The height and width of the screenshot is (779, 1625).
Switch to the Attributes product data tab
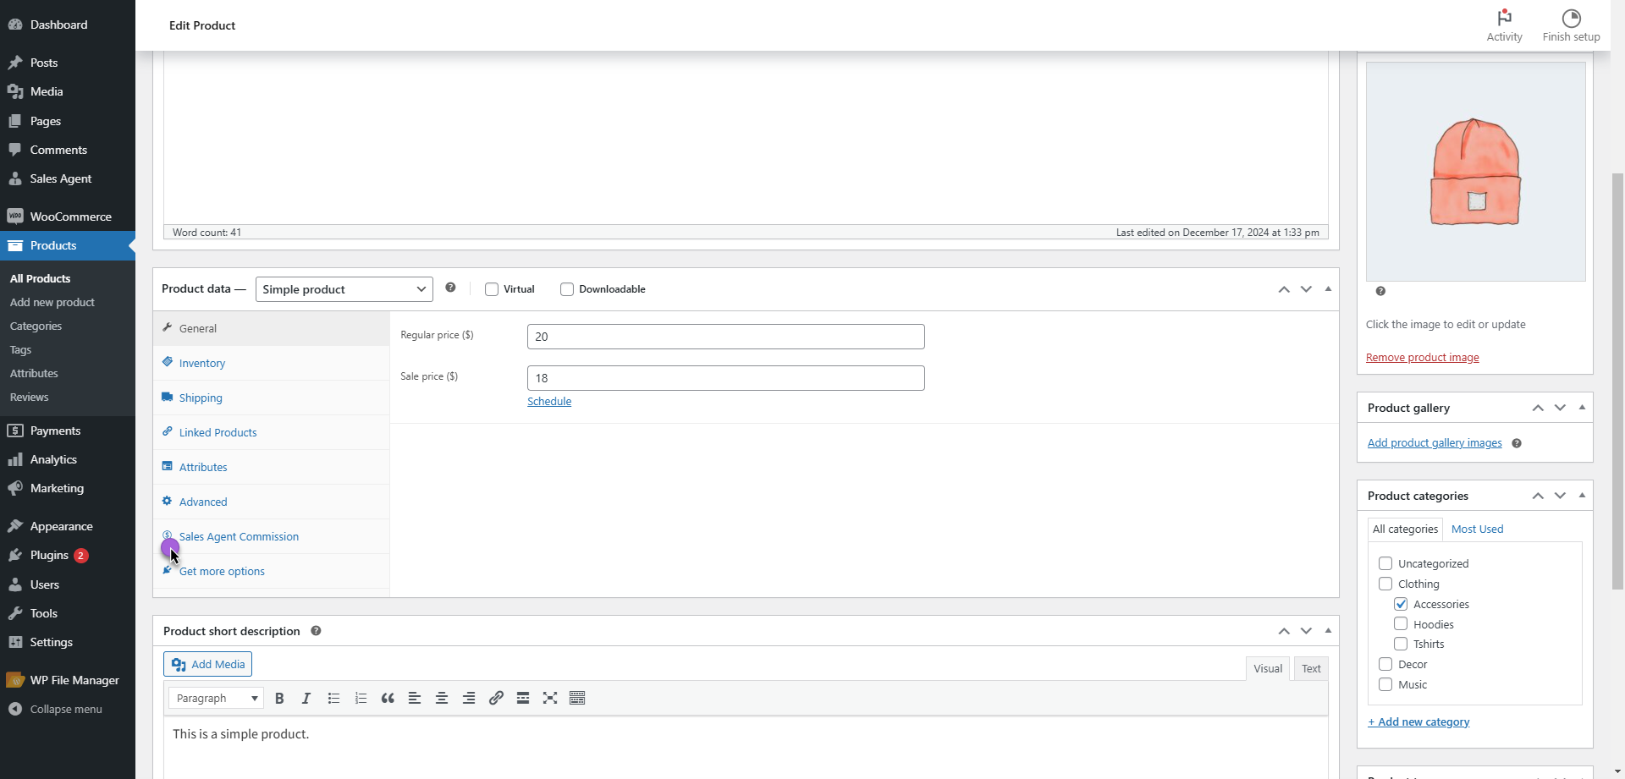tap(271, 467)
